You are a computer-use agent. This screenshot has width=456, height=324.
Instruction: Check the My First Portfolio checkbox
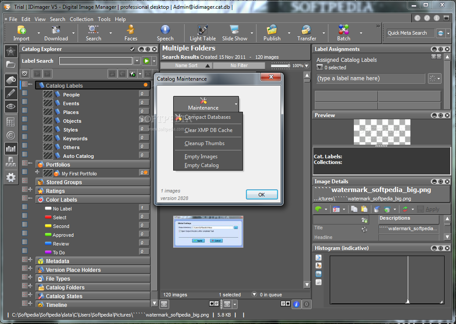pyautogui.click(x=25, y=171)
